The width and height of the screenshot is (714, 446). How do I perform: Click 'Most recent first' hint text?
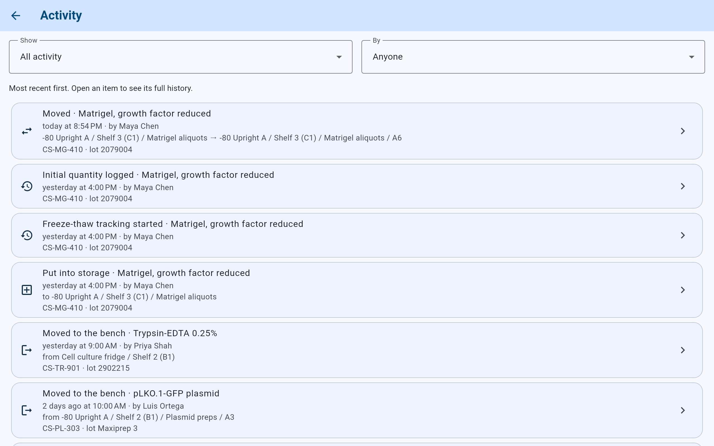pyautogui.click(x=101, y=88)
